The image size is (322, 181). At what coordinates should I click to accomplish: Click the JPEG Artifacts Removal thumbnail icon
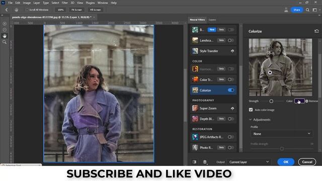pos(195,137)
